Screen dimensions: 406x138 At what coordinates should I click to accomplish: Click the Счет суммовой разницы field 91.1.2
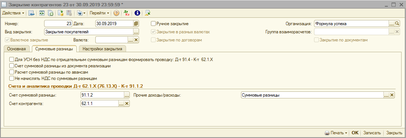(102, 95)
